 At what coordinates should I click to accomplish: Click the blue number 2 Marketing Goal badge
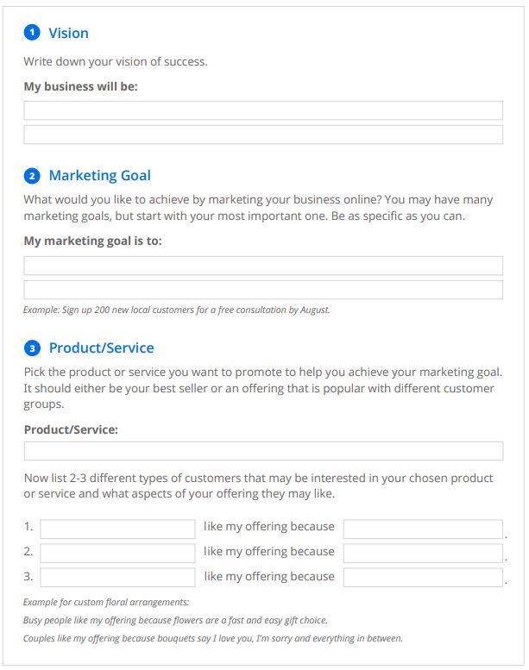tap(32, 176)
